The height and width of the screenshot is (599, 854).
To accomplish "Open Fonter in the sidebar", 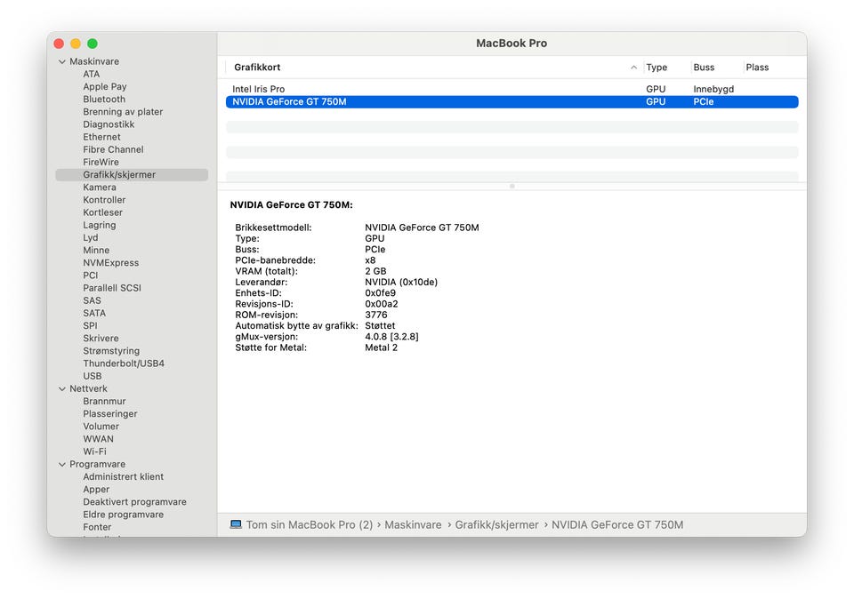I will click(97, 527).
